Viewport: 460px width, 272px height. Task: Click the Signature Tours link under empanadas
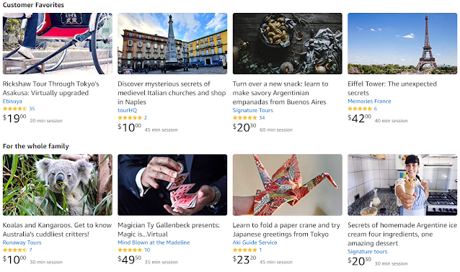click(253, 110)
